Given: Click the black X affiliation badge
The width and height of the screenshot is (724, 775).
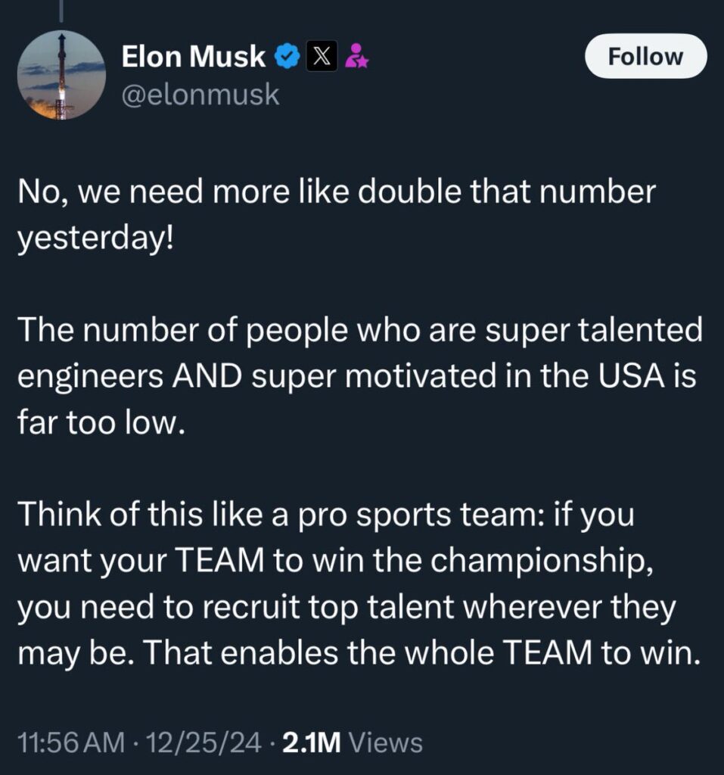Looking at the screenshot, I should click(x=322, y=54).
